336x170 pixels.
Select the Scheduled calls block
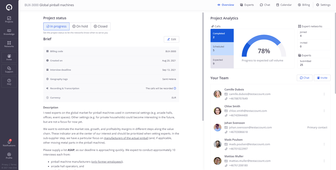click(x=222, y=49)
